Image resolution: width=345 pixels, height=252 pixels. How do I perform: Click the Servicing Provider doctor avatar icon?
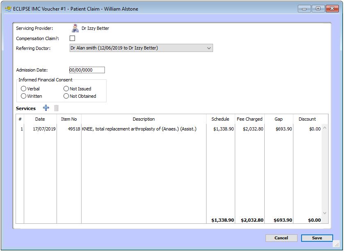click(75, 28)
